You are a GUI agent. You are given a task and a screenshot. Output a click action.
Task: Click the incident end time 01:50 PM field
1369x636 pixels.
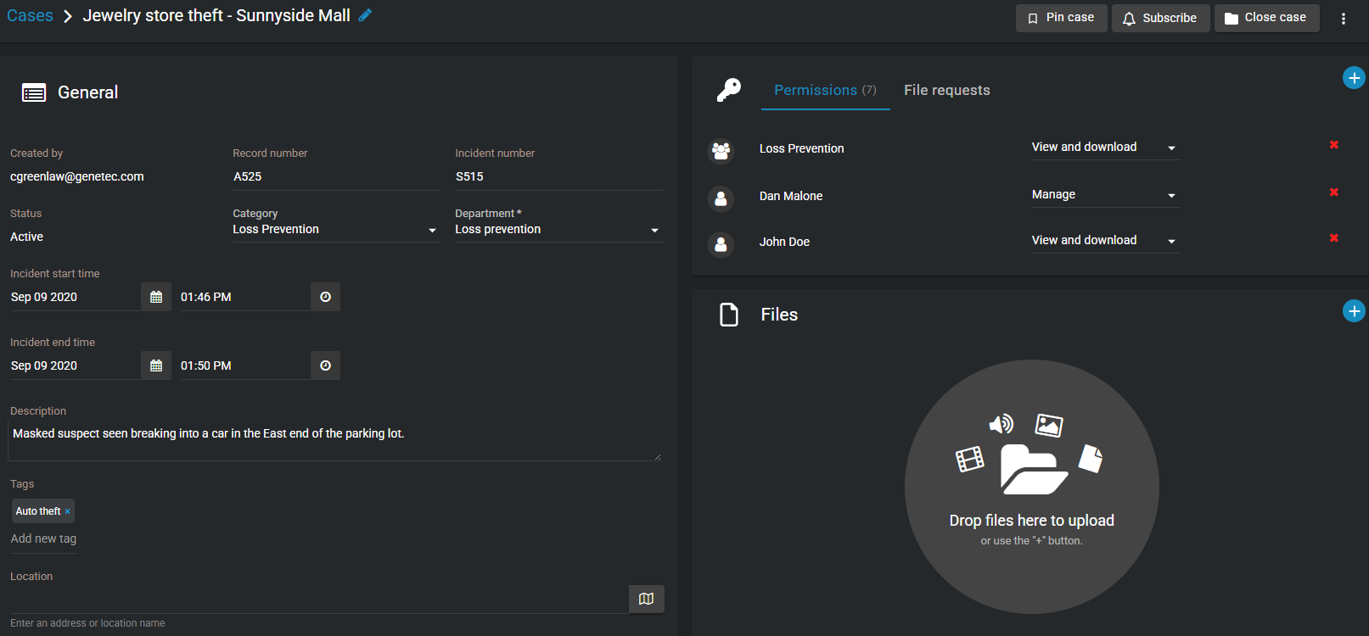244,365
